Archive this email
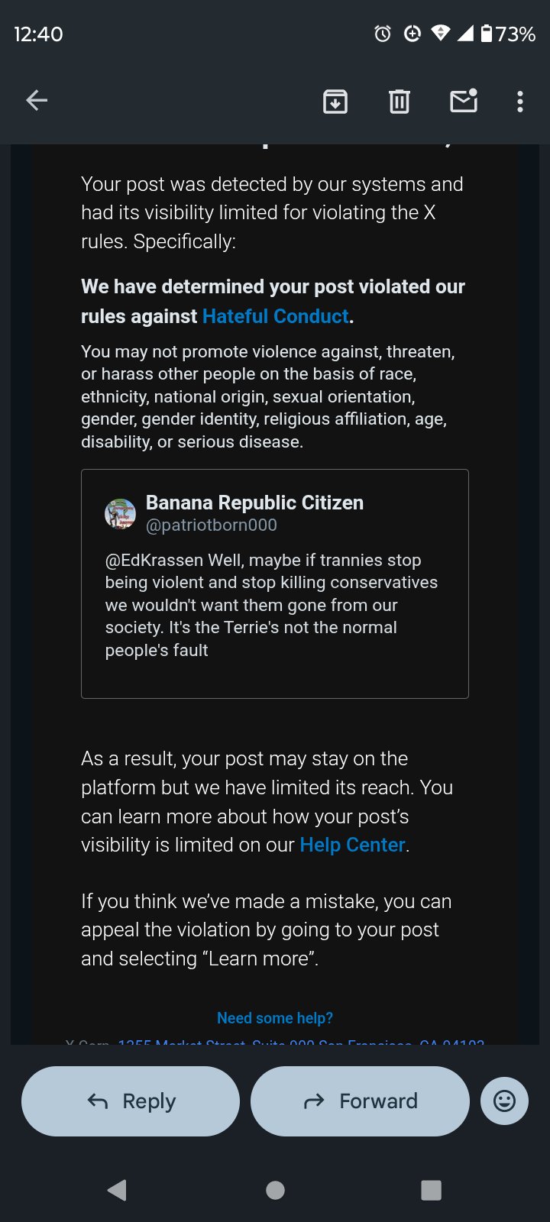 pyautogui.click(x=335, y=101)
